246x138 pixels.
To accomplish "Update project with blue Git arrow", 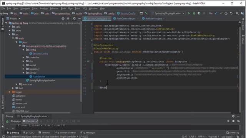I will [216, 13].
